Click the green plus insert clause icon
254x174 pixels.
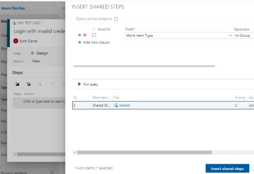(x=79, y=35)
